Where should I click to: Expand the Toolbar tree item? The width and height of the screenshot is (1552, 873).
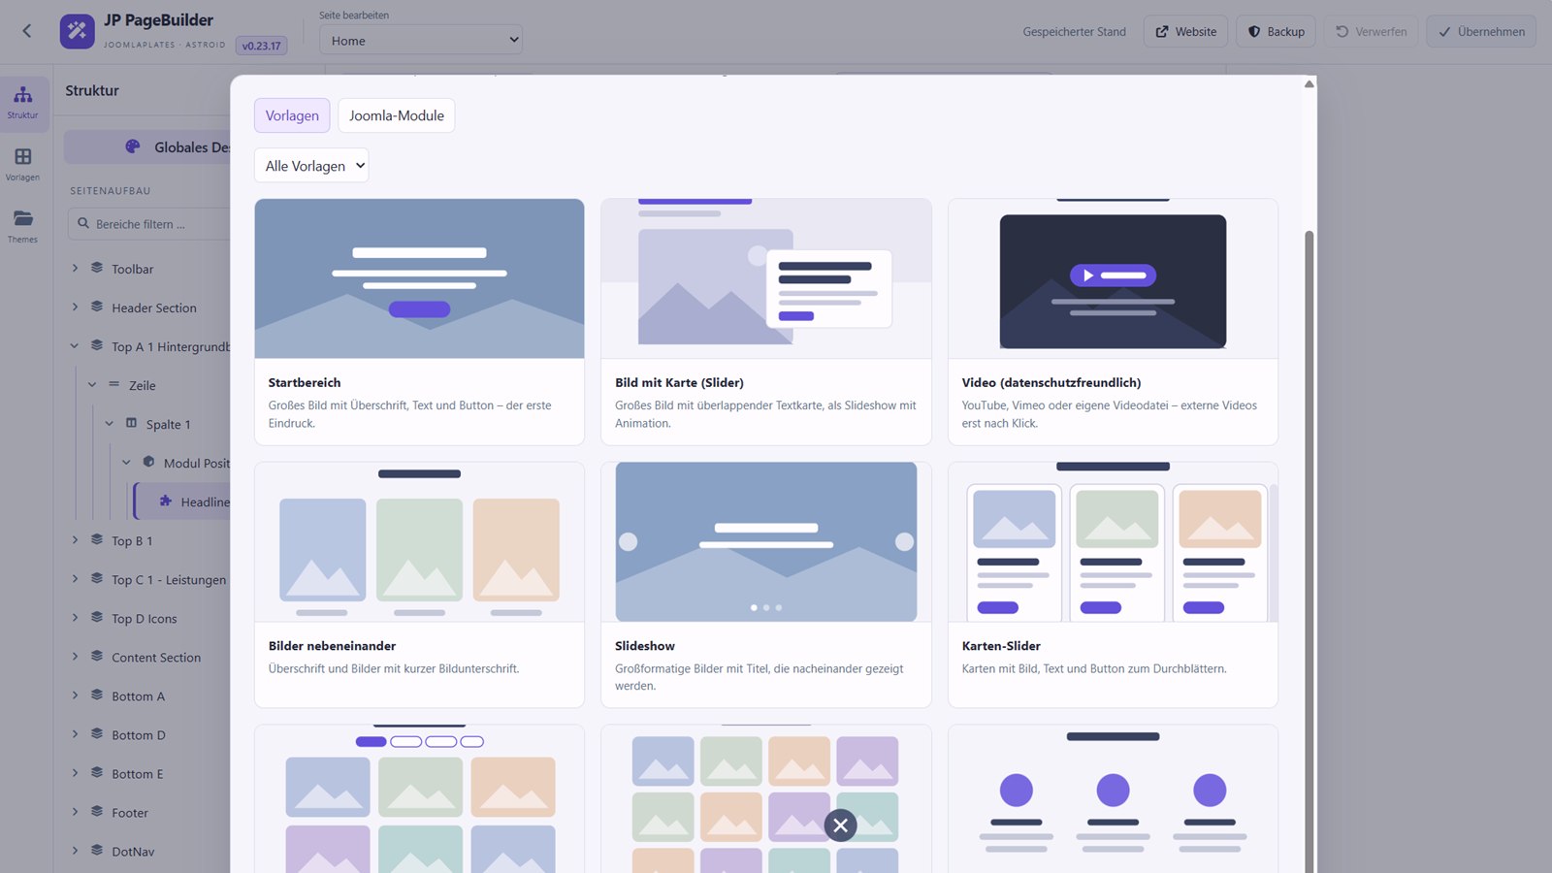75,268
